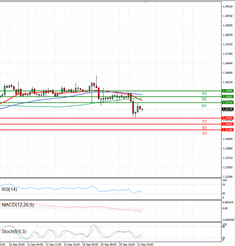The height and width of the screenshot is (246, 235).
Task: Click the chart shift triangle marker at top
Action: coord(146,2)
